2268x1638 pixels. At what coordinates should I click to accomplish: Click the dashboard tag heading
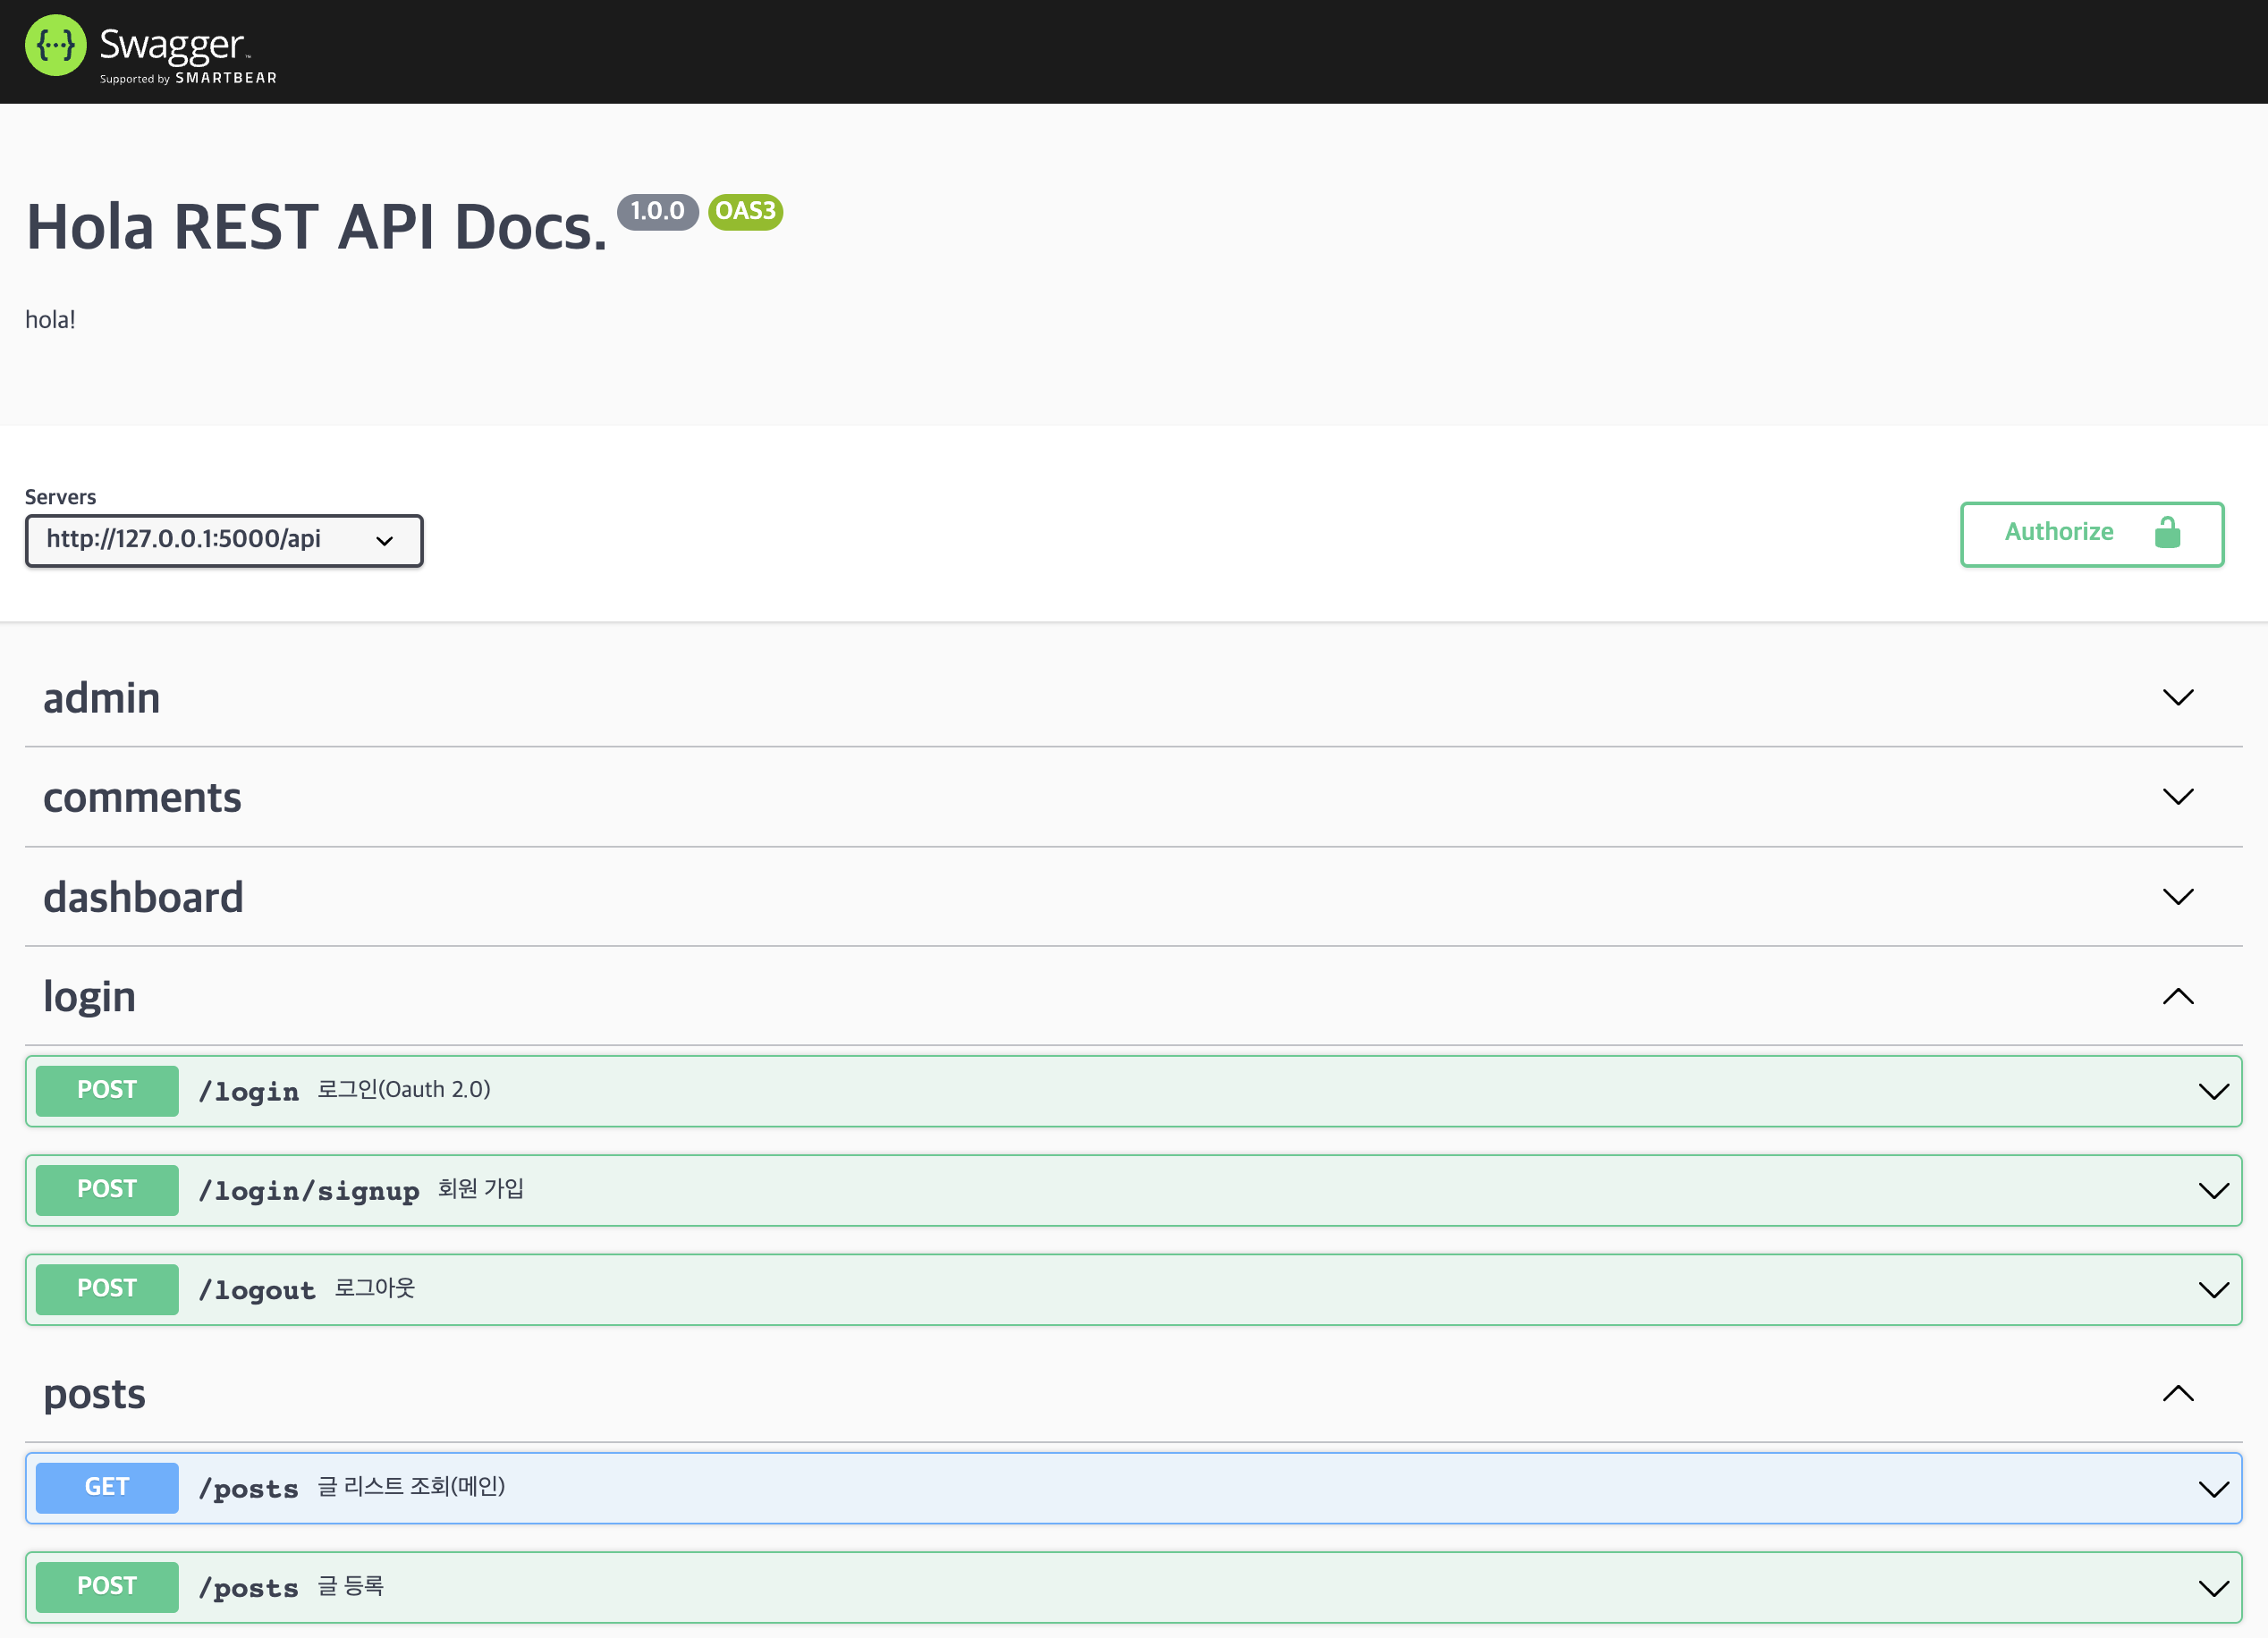(143, 897)
